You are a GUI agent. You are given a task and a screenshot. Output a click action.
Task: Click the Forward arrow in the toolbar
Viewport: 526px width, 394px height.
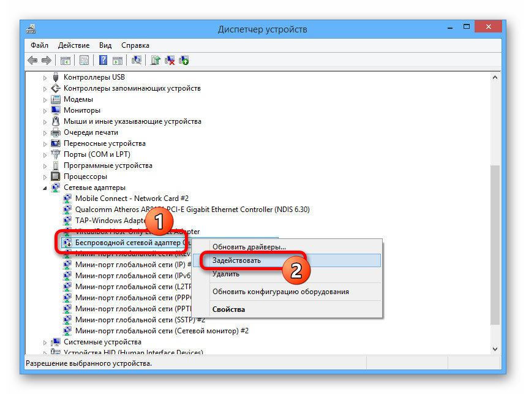click(x=47, y=61)
